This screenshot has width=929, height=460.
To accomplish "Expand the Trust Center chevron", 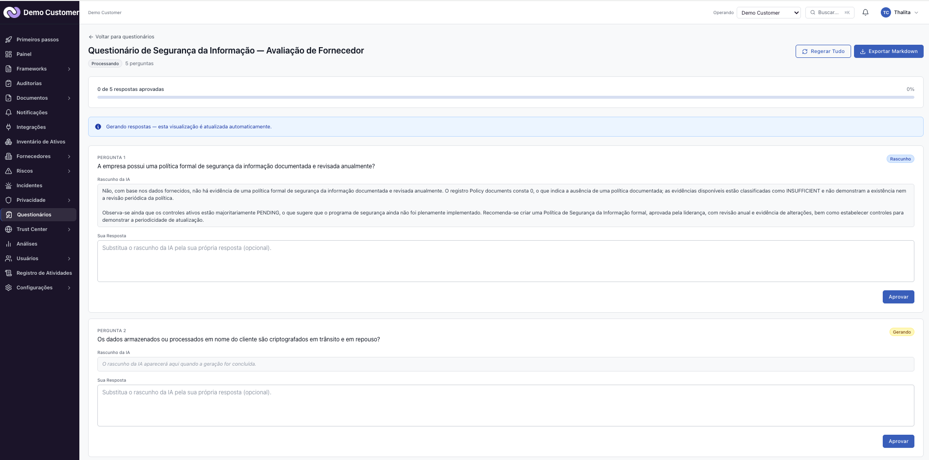I will click(69, 230).
